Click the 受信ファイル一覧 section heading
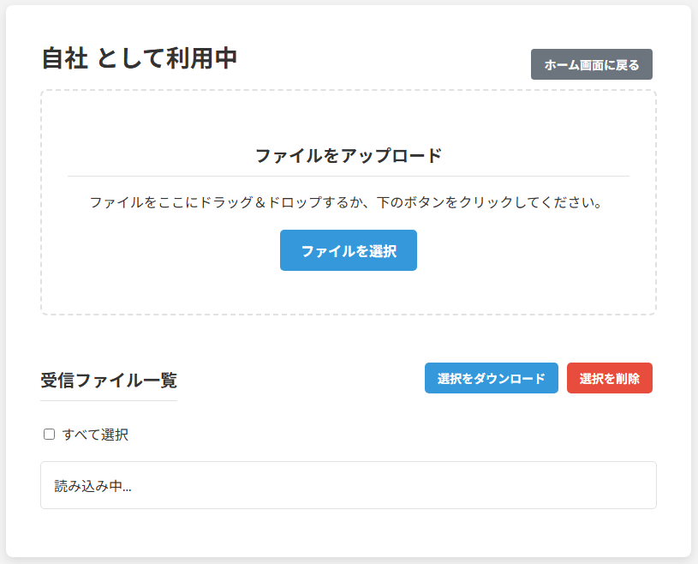 click(109, 381)
